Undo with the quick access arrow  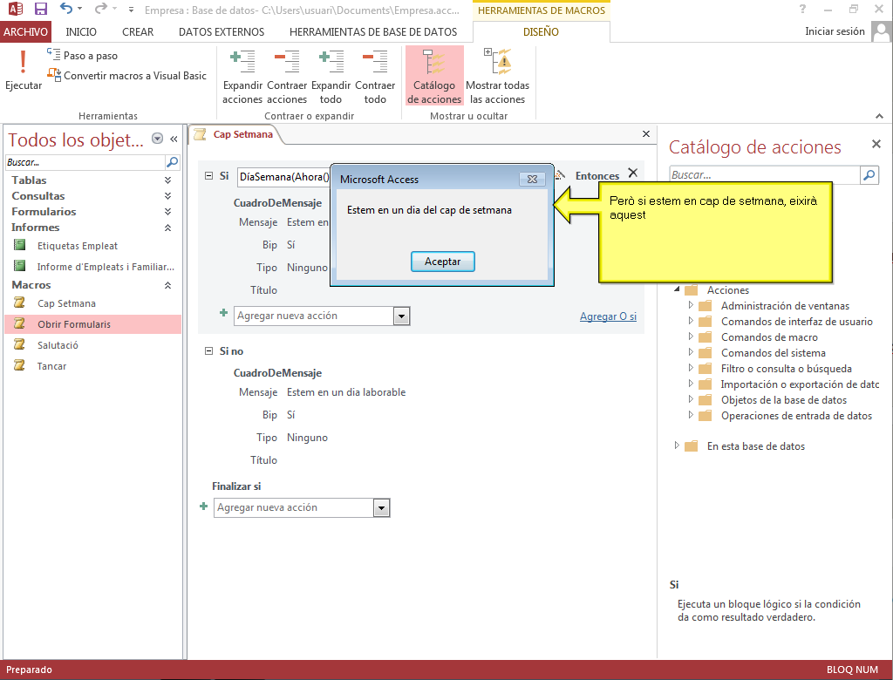click(x=66, y=9)
